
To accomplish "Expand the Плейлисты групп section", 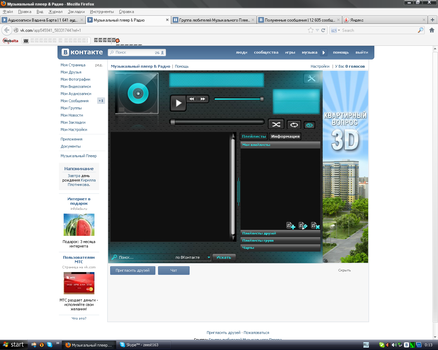I will click(x=280, y=241).
